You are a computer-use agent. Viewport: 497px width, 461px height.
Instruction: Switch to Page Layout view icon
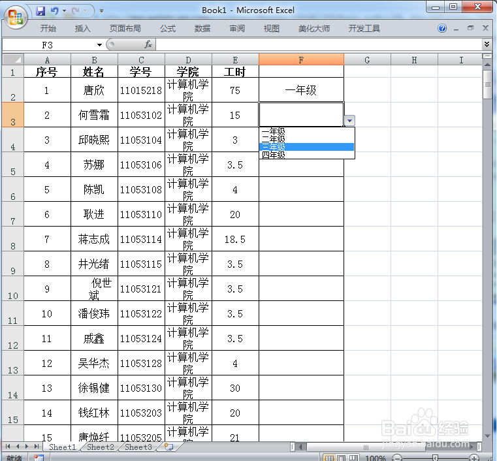[x=342, y=458]
